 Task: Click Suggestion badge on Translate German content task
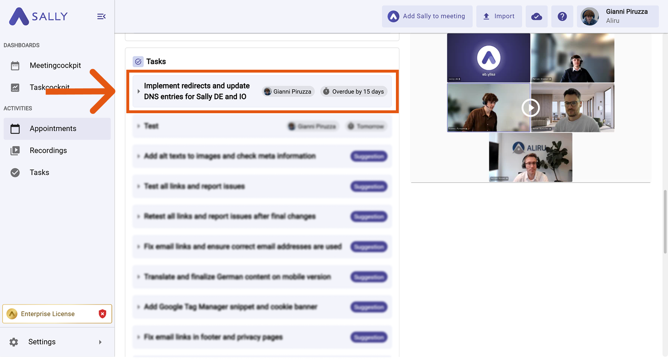pyautogui.click(x=369, y=277)
